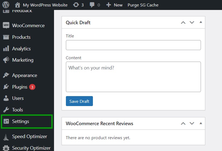Click the Users person icon
The image size is (222, 151).
[x=6, y=98]
